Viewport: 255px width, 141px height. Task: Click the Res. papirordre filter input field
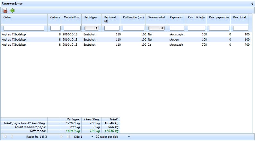point(220,28)
